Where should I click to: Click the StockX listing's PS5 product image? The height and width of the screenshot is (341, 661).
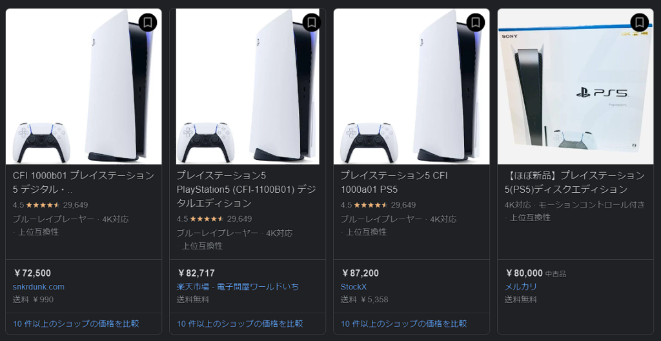411,86
